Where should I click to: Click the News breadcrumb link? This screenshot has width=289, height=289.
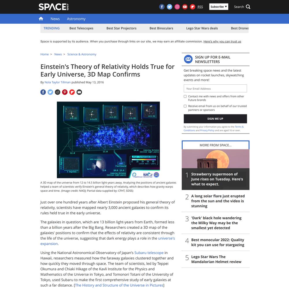(58, 54)
